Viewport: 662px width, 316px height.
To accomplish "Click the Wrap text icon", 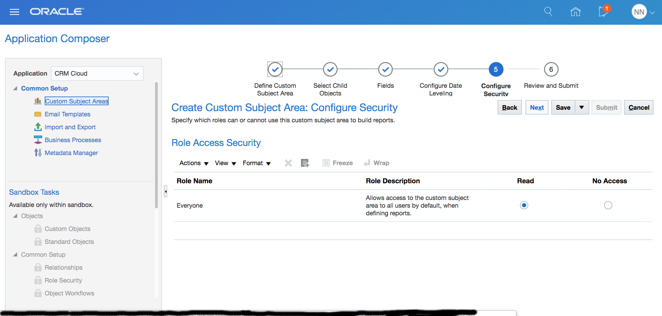I will (367, 163).
